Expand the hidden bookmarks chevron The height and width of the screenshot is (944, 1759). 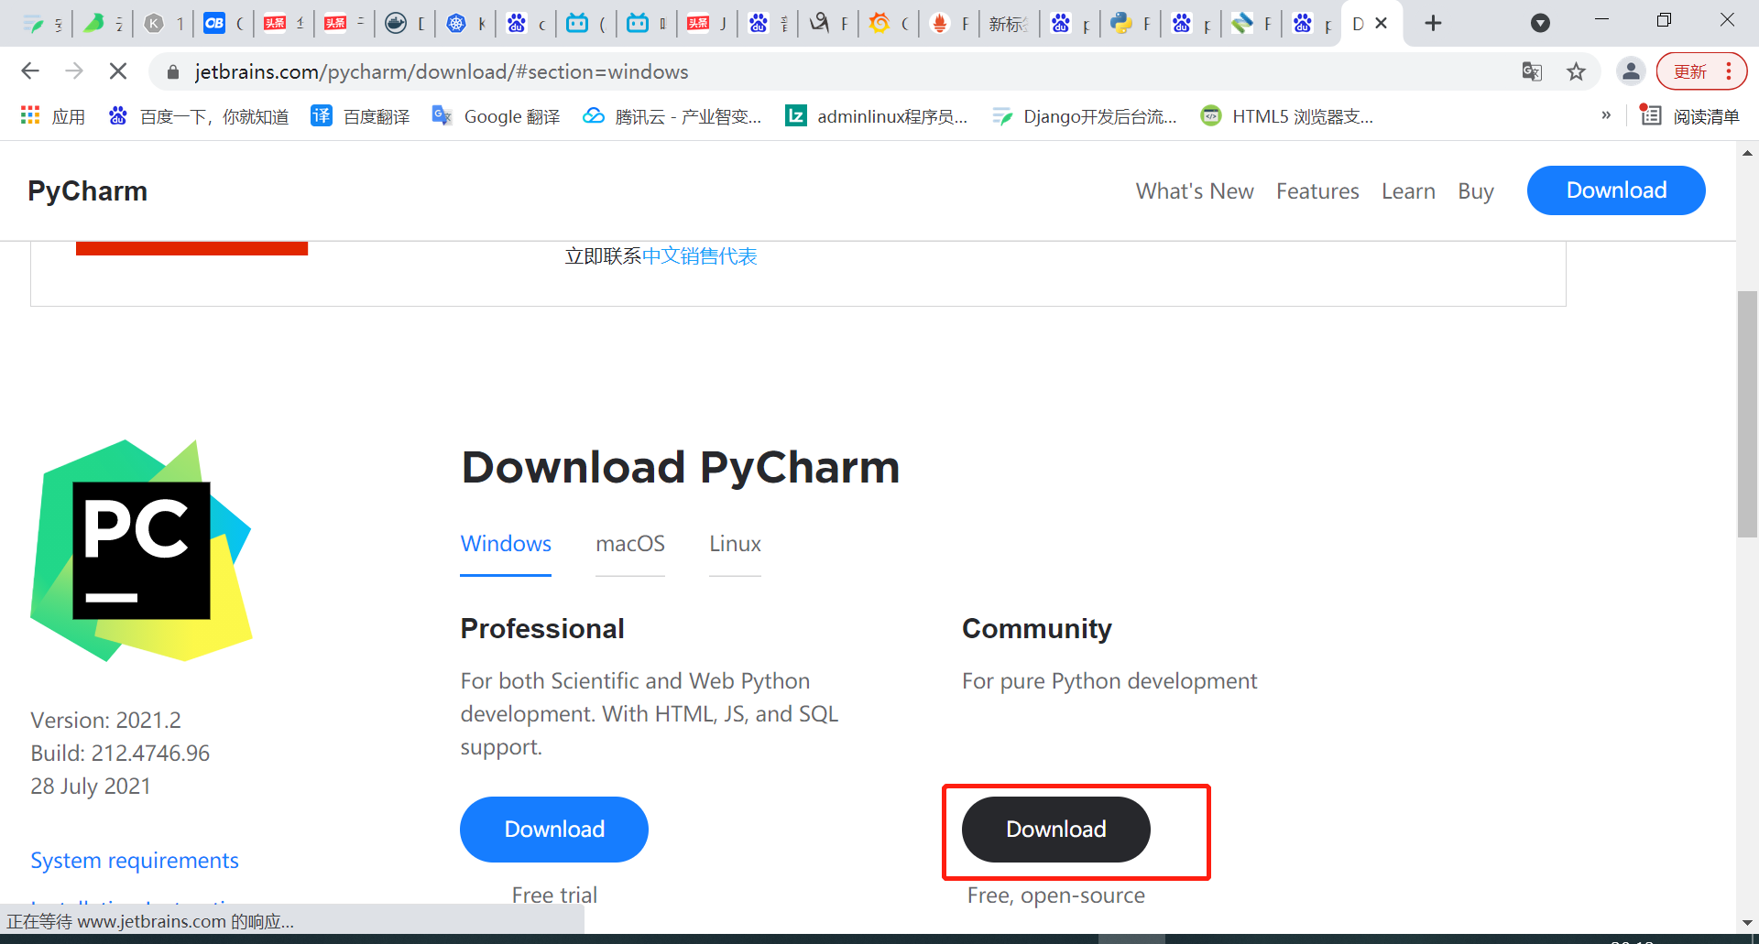pyautogui.click(x=1606, y=115)
